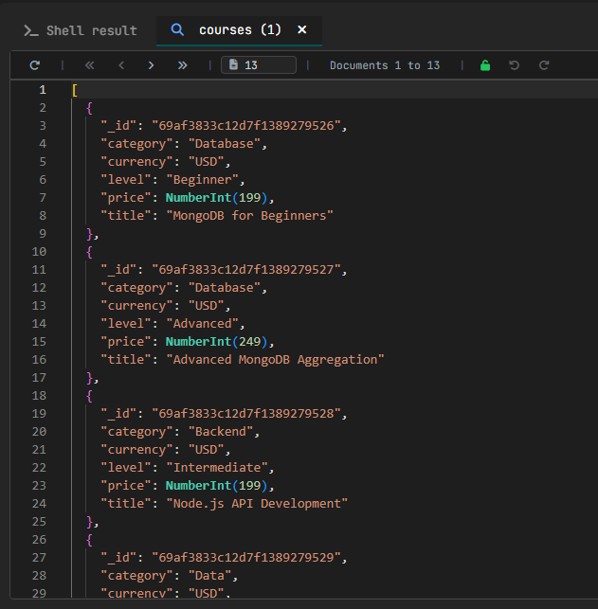Click the "Beginner" level value
This screenshot has height=609, width=598.
click(x=202, y=180)
